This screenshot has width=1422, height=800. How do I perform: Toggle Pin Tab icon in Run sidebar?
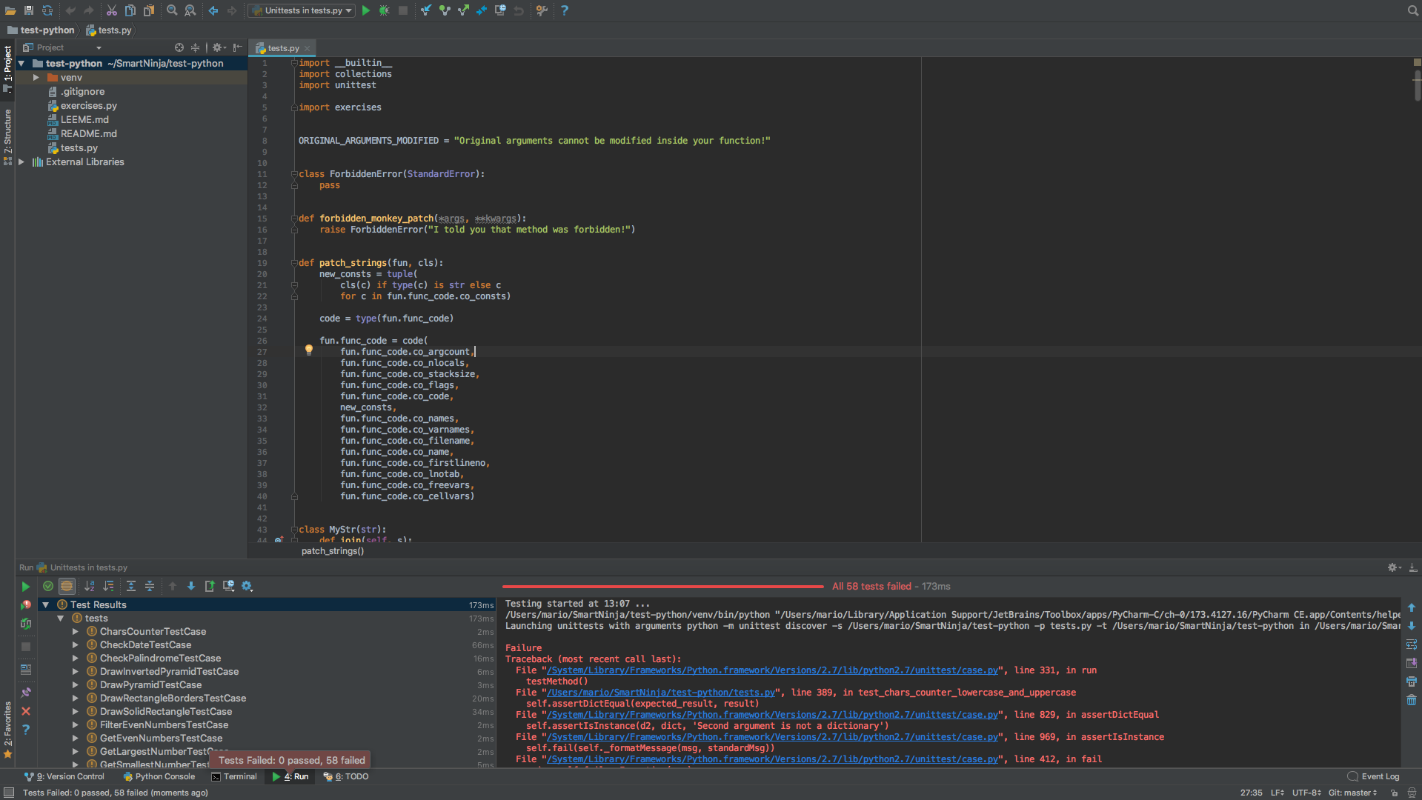pos(26,692)
